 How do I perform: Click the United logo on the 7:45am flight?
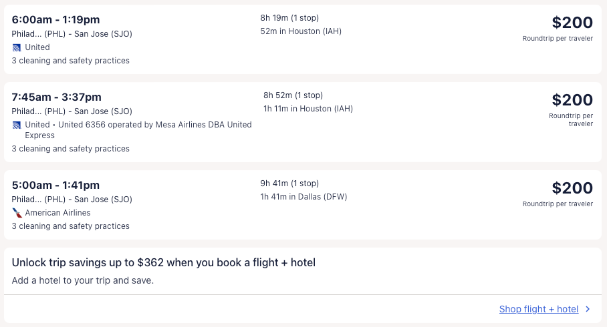pyautogui.click(x=17, y=125)
